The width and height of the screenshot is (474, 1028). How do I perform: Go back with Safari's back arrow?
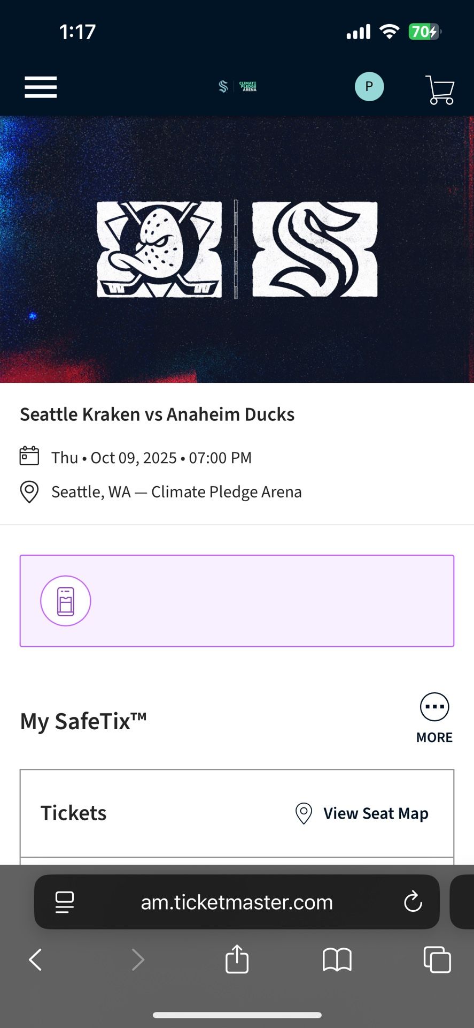point(35,959)
